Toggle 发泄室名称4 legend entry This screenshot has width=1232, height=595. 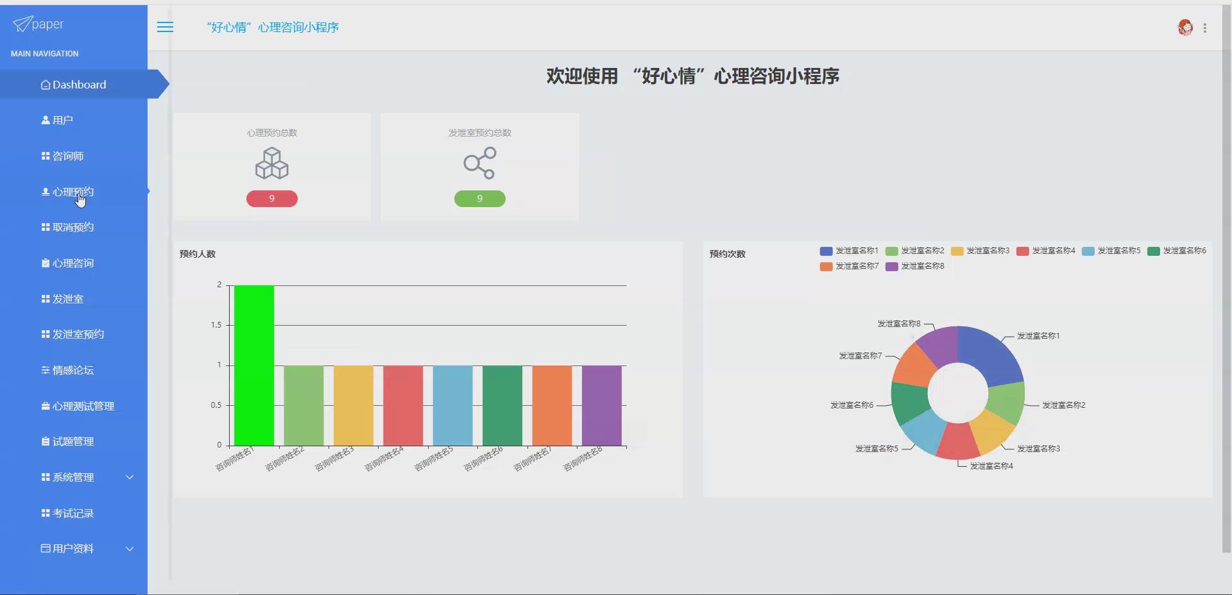[1045, 251]
